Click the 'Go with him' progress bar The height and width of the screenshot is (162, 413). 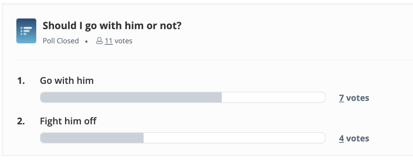(x=183, y=97)
